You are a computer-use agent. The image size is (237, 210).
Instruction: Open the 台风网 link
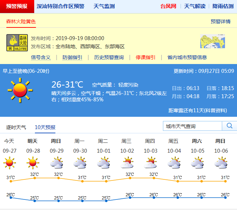pos(168,6)
